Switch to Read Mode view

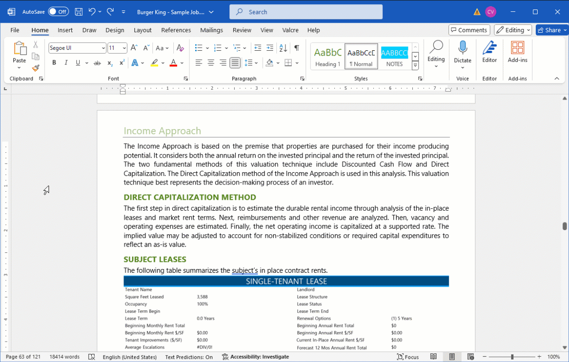click(x=433, y=357)
